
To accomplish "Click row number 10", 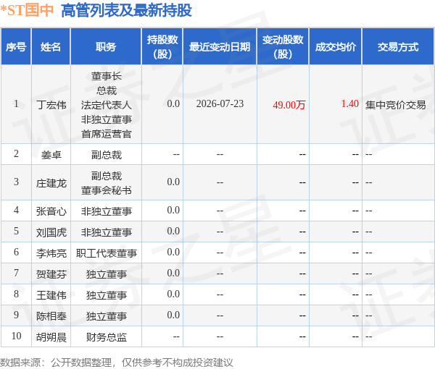I will [x=17, y=336].
